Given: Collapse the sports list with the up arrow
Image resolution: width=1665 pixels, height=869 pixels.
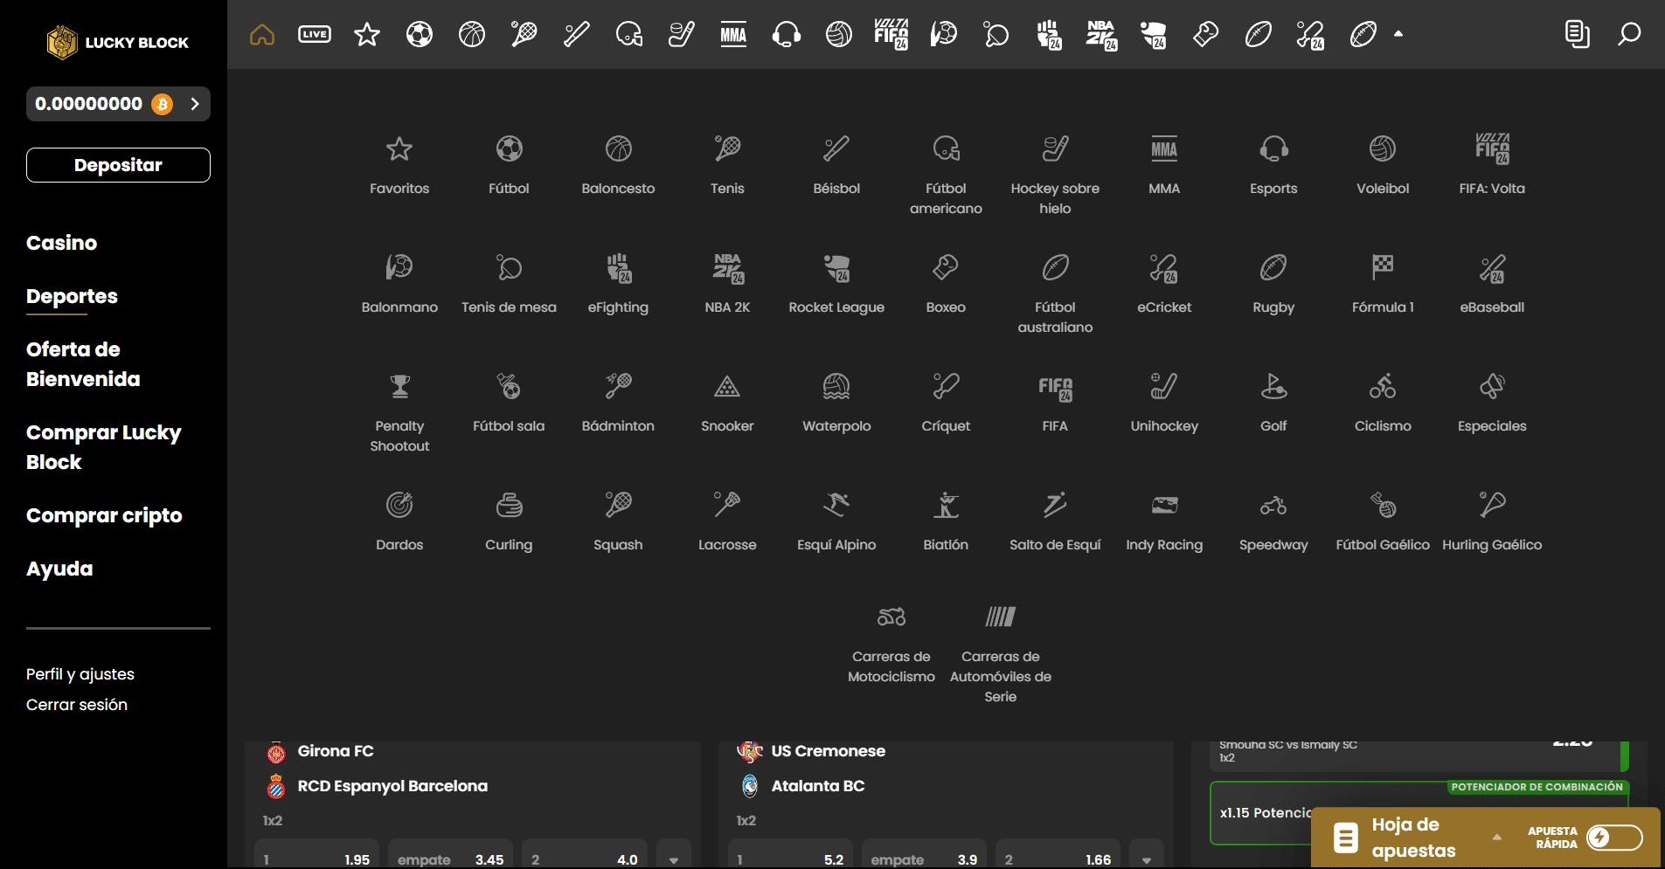Looking at the screenshot, I should click(1398, 34).
